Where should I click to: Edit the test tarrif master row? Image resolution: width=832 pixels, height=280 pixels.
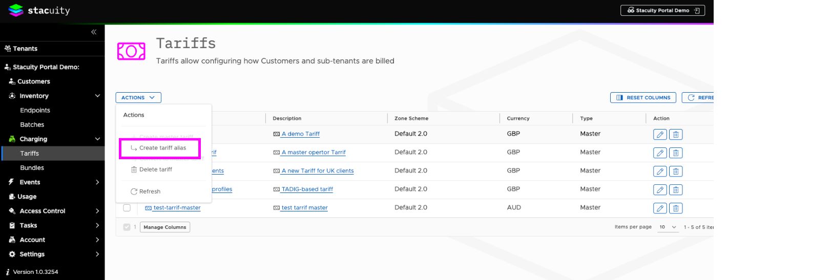(x=660, y=208)
